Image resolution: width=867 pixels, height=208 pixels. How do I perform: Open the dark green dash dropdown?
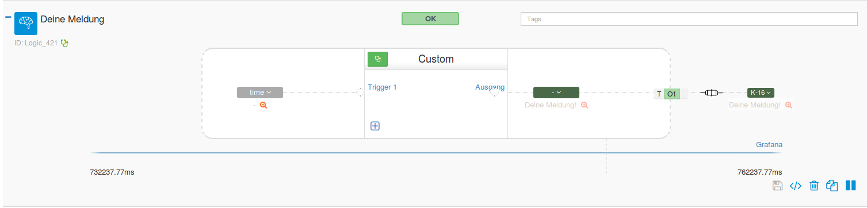pyautogui.click(x=556, y=93)
